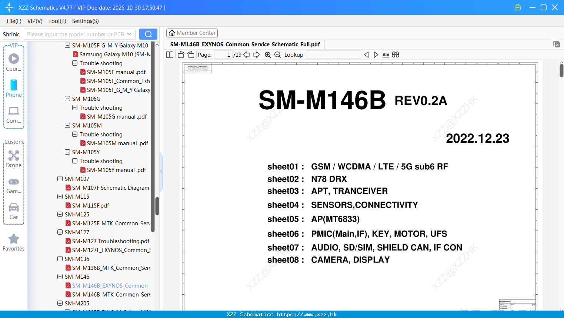Screen dimensions: 564x318
Task: Zoom in on the PDF page
Action: click(x=268, y=55)
